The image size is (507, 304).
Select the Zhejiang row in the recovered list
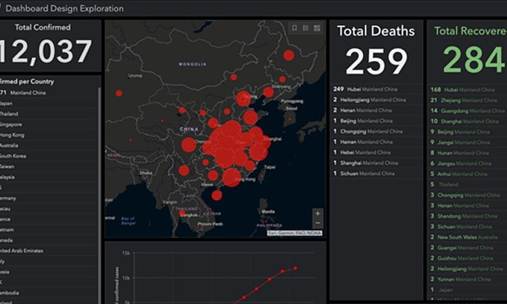coord(466,100)
